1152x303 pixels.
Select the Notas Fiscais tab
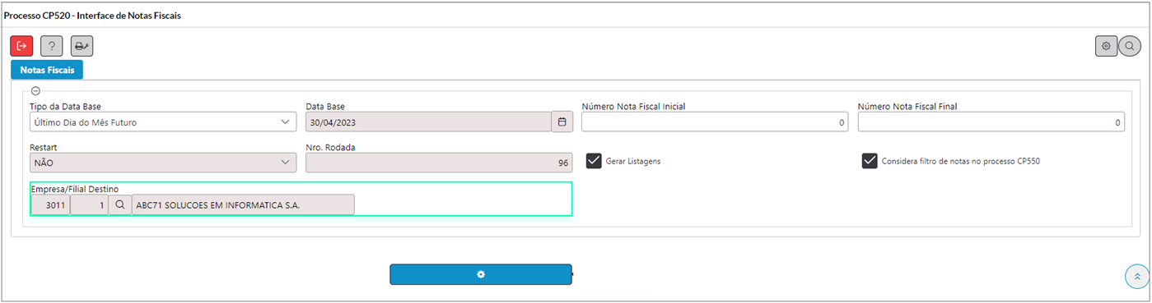47,70
